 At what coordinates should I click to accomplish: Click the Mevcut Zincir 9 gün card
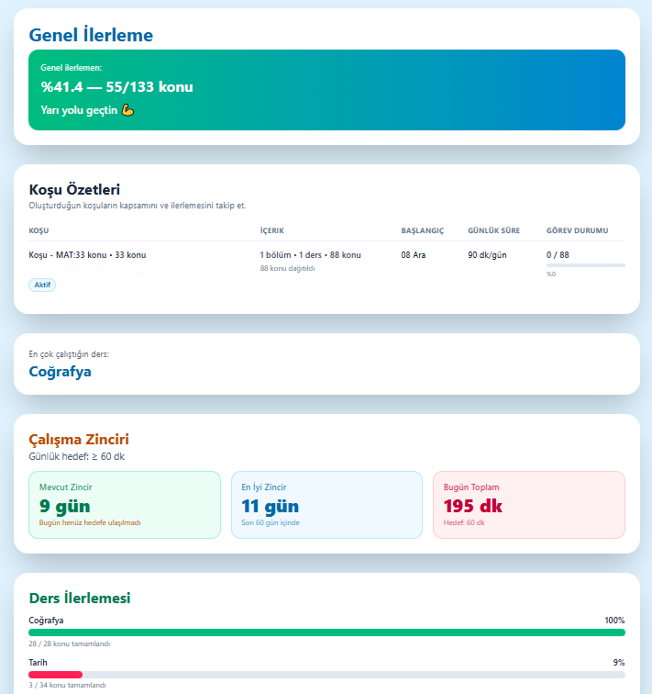click(x=125, y=505)
